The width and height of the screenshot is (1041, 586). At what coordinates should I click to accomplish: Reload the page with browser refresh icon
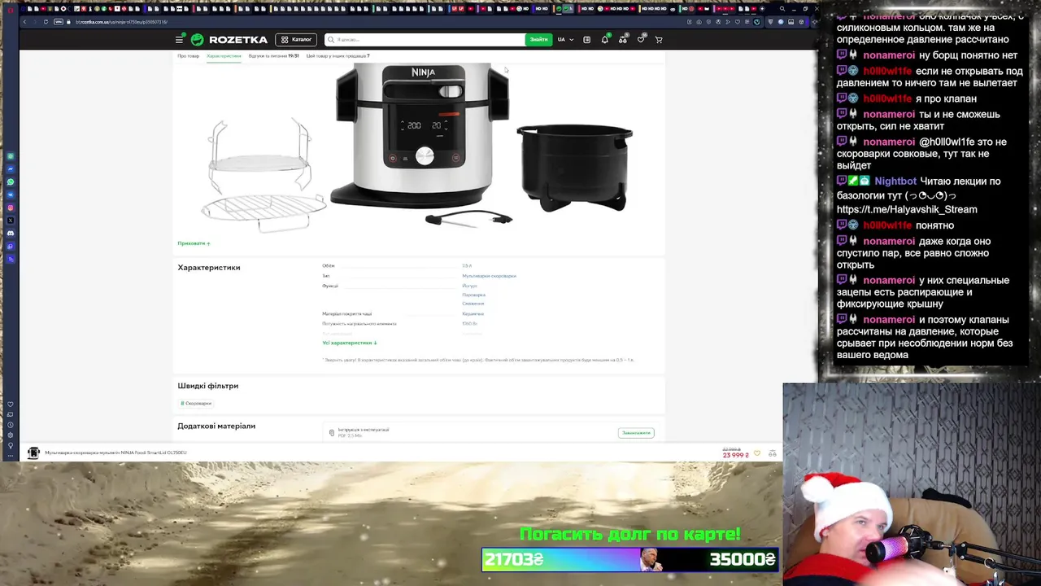click(46, 22)
